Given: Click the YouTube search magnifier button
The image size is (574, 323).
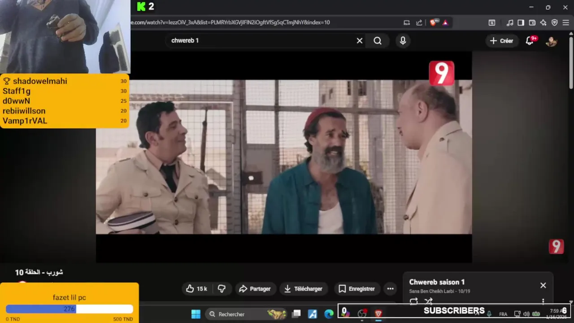Looking at the screenshot, I should coord(378,40).
